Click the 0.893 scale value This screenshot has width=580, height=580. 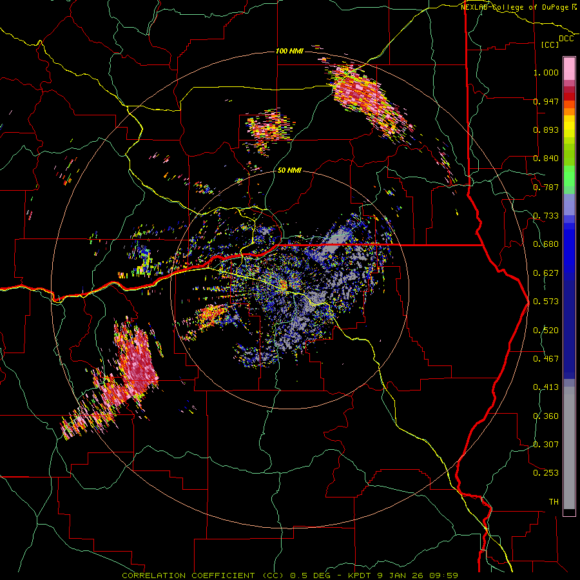546,130
